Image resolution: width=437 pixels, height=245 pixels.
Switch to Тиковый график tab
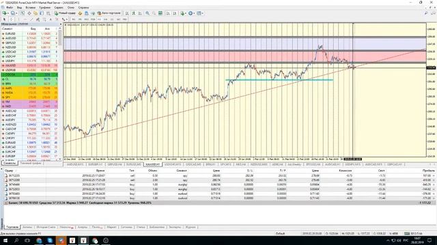[x=30, y=163]
